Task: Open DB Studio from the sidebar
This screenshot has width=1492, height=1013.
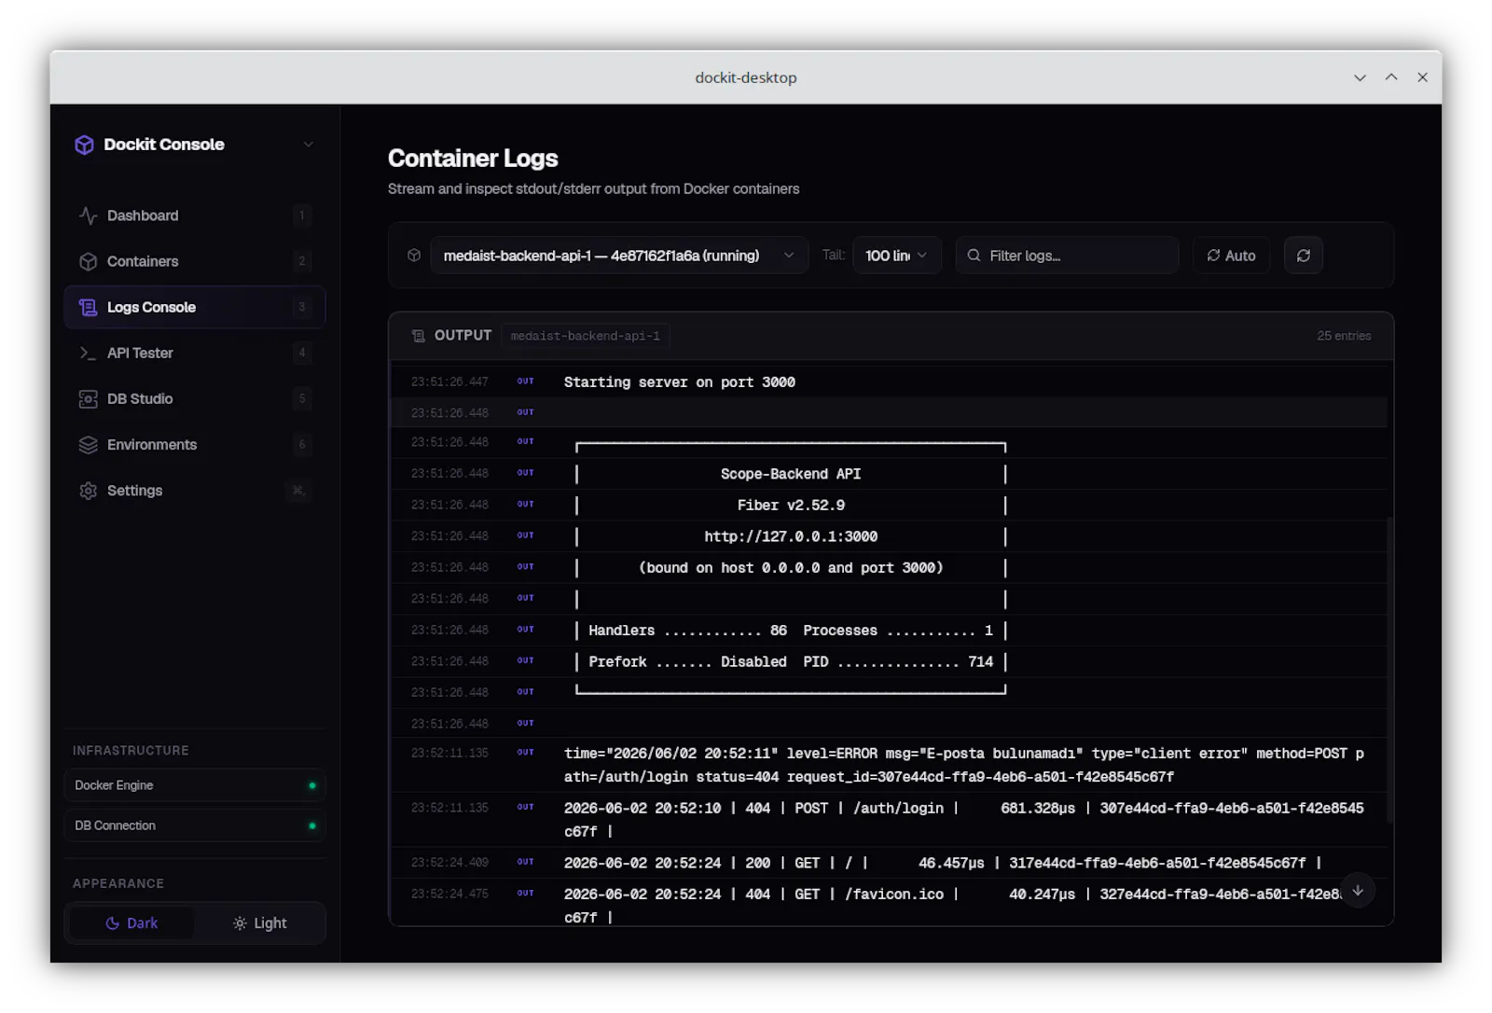Action: pyautogui.click(x=195, y=398)
